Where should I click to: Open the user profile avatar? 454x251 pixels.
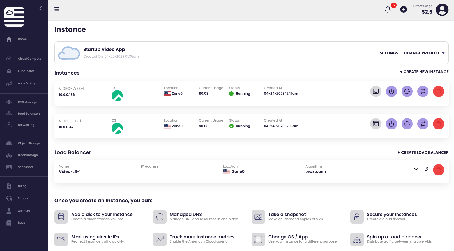(x=442, y=10)
